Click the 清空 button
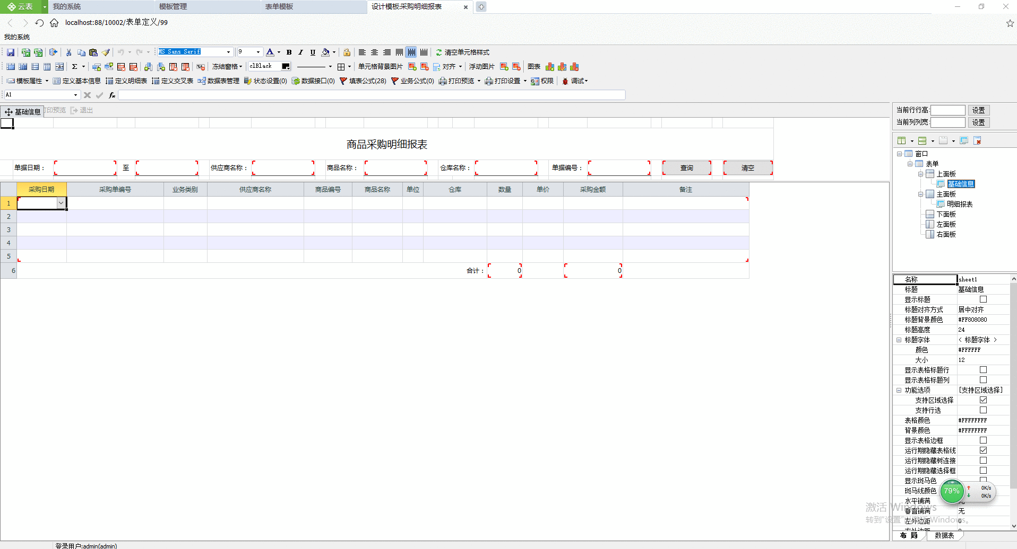The width and height of the screenshot is (1017, 549). (x=747, y=168)
